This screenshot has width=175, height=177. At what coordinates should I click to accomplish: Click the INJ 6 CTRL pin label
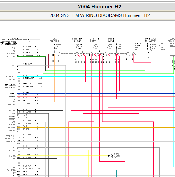[11, 150]
